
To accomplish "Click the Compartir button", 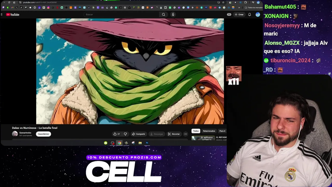I will 139,134.
